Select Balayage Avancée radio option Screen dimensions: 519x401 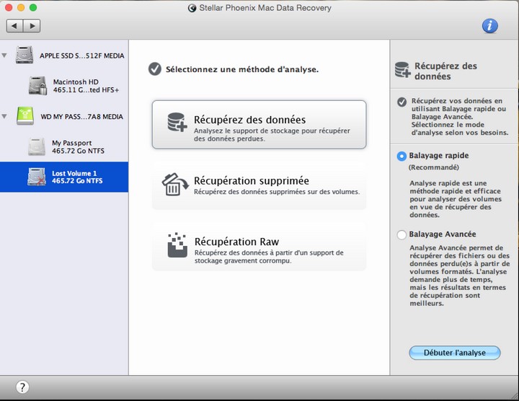tap(402, 235)
